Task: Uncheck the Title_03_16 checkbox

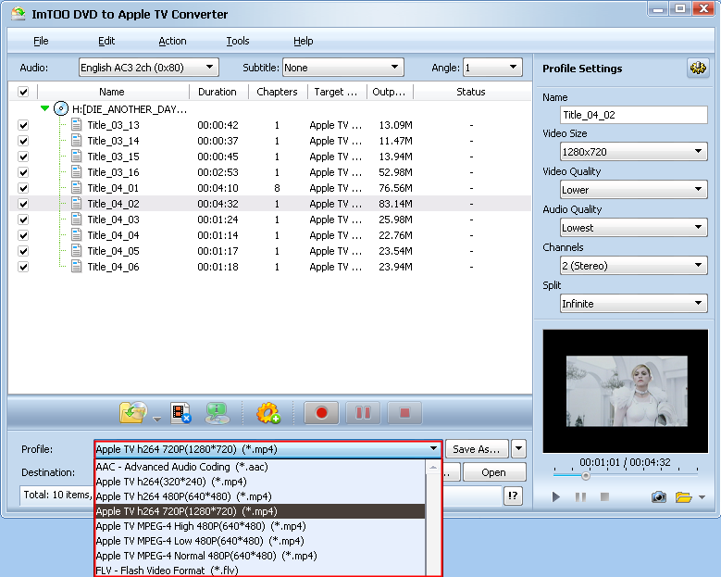Action: pyautogui.click(x=23, y=172)
